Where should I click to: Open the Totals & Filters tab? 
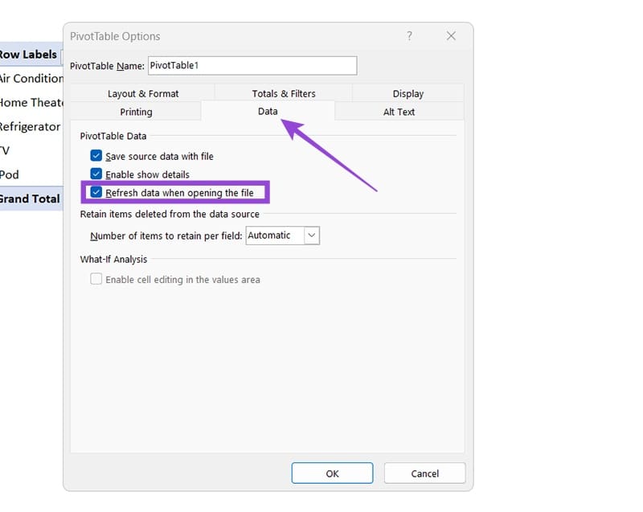point(283,94)
